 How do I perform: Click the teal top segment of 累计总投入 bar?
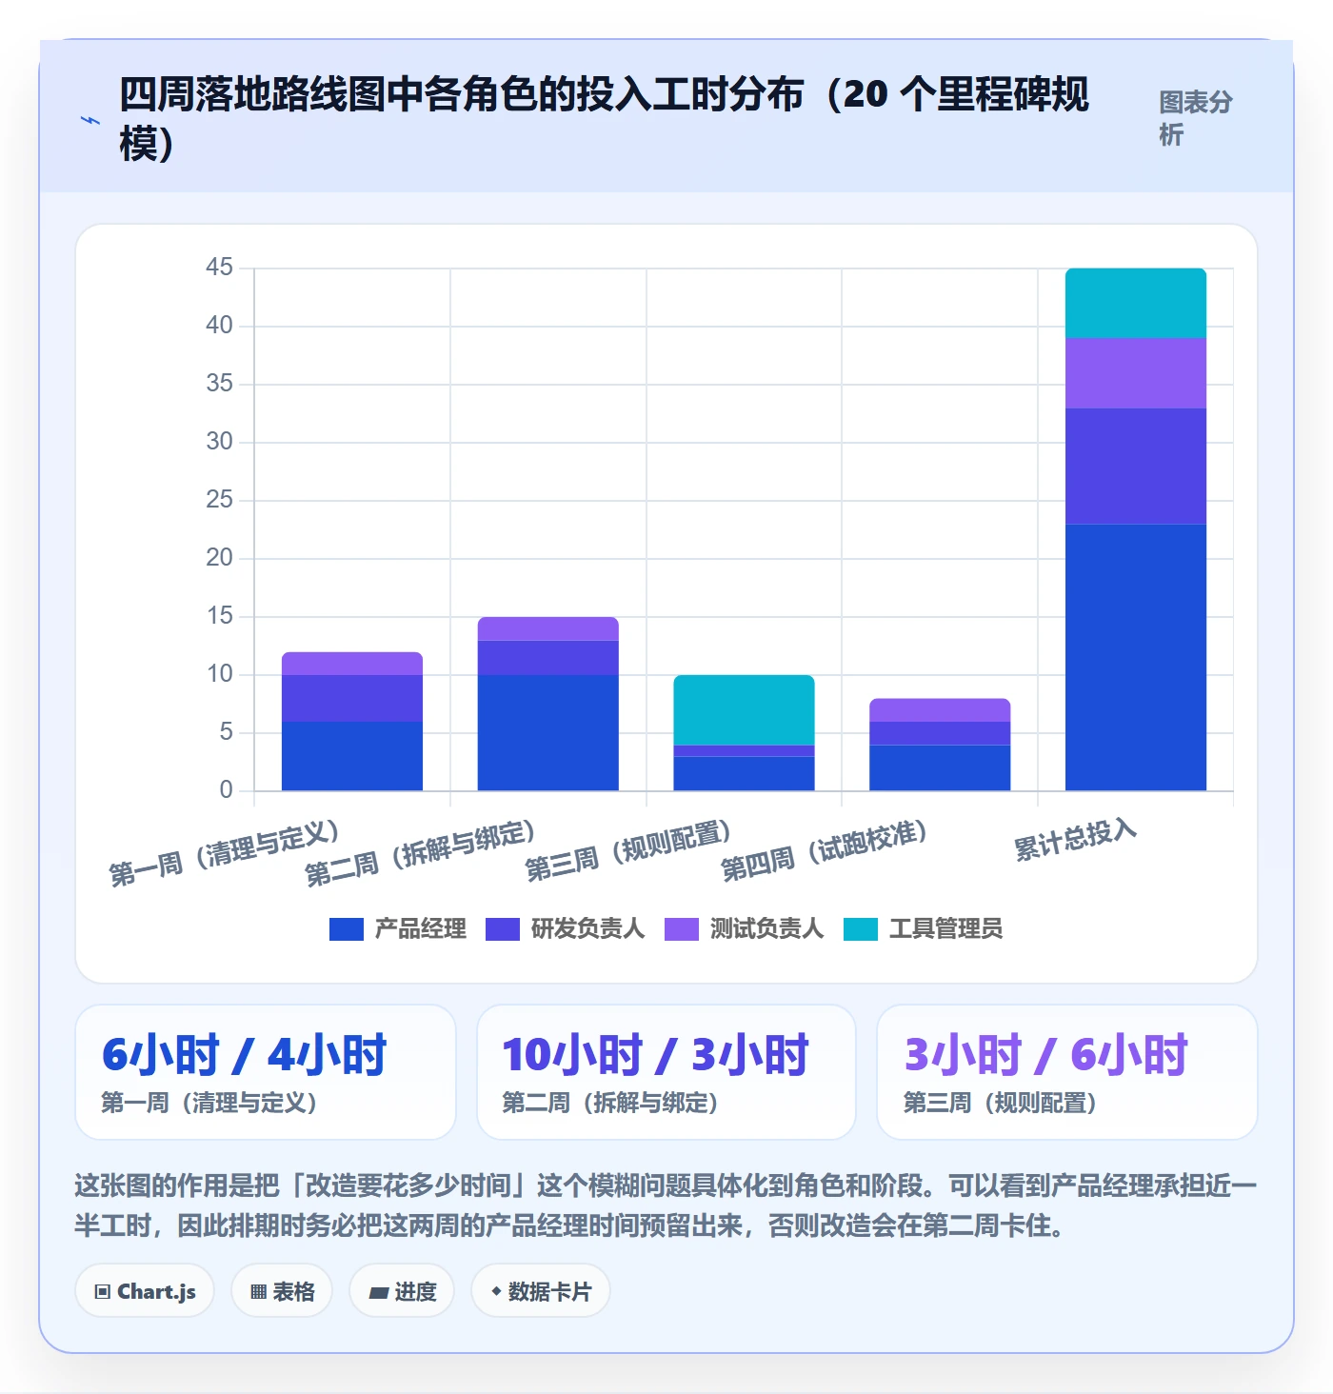[x=1136, y=303]
